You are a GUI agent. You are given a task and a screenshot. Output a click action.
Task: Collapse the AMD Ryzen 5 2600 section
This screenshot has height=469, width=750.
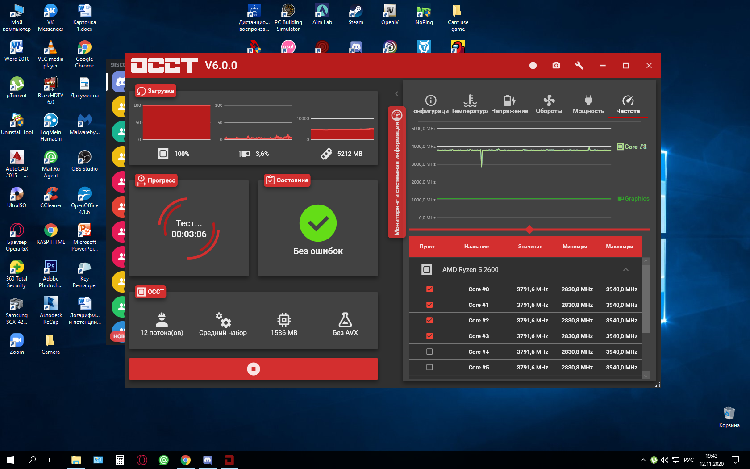click(626, 269)
